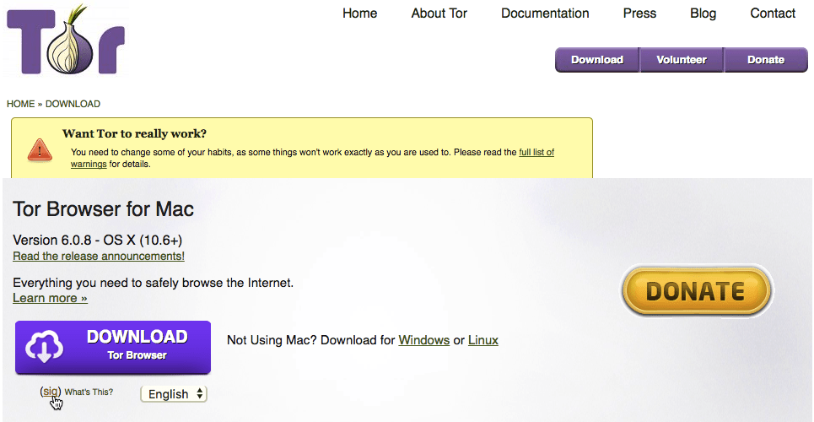This screenshot has height=422, width=814.
Task: Click the Tor onion logo
Action: 66,40
